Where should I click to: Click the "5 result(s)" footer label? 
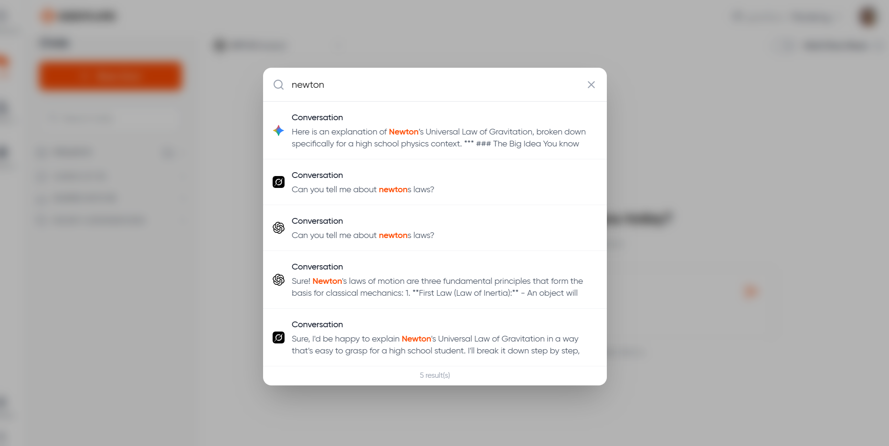click(x=434, y=375)
